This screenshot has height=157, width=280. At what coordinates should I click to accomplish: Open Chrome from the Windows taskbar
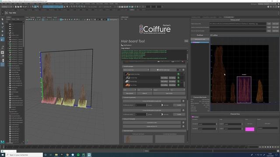[67, 155]
